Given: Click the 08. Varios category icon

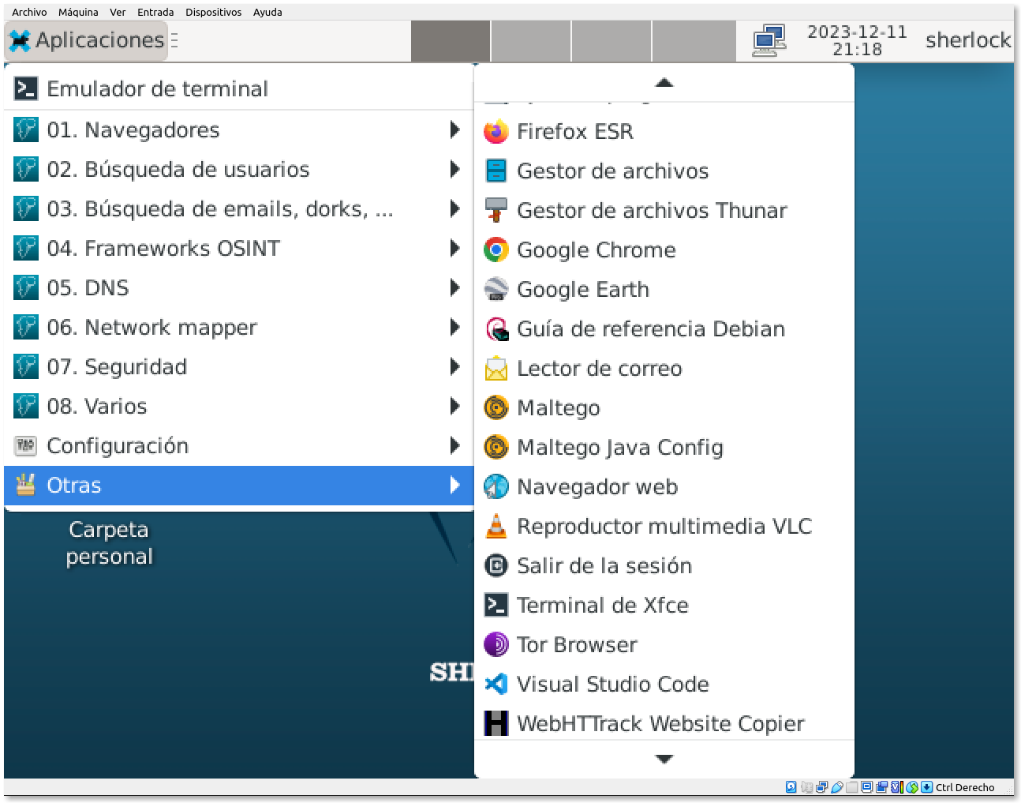Looking at the screenshot, I should pyautogui.click(x=26, y=406).
